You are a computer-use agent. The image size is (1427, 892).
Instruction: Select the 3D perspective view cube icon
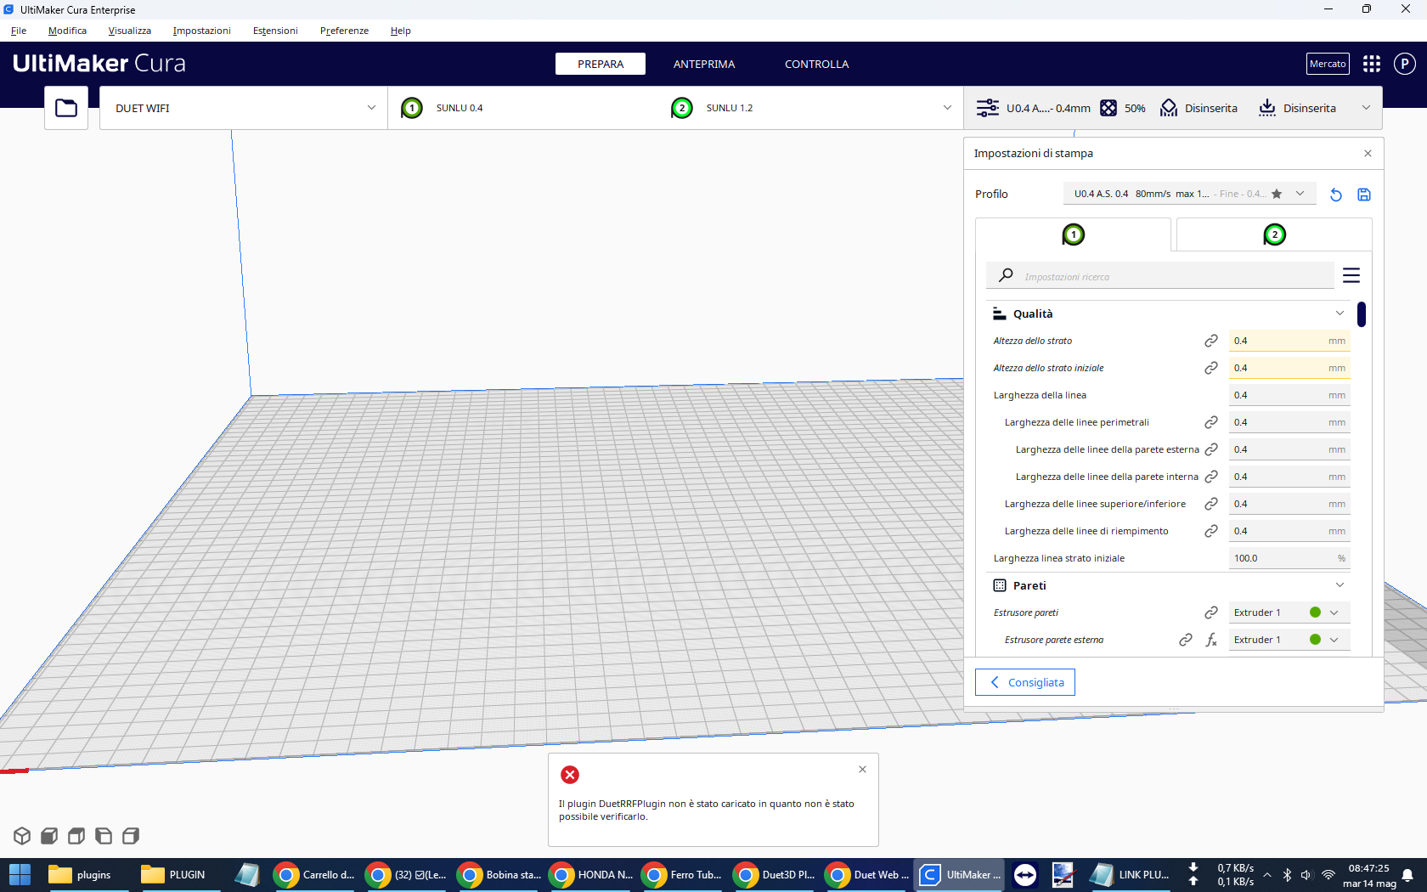pos(22,836)
